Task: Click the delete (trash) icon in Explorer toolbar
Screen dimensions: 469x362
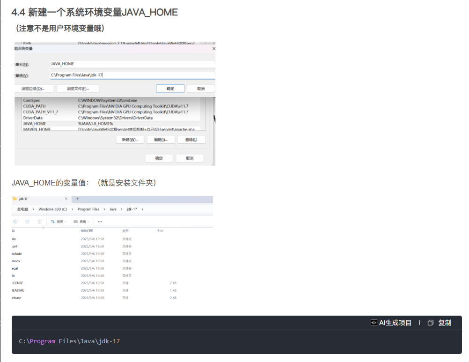Action: click(x=39, y=221)
